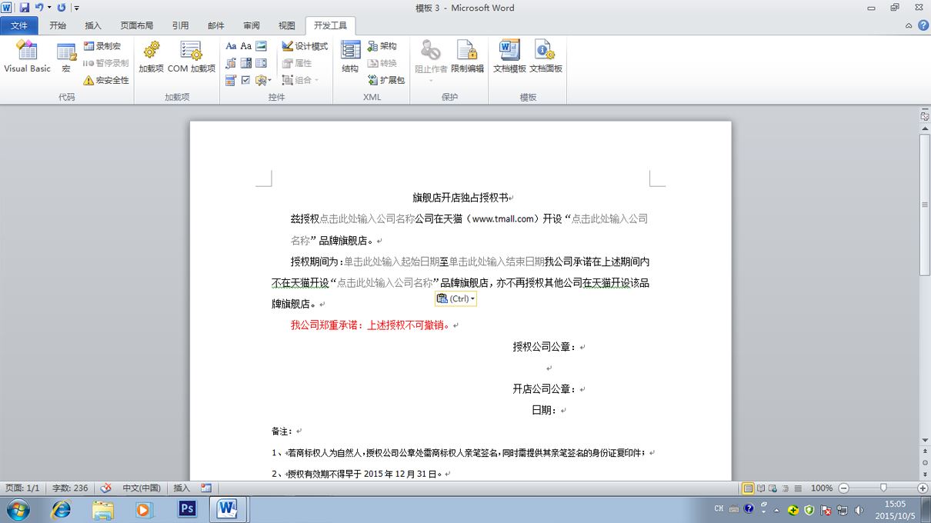Open the XML 结构 pane
Image resolution: width=931 pixels, height=523 pixels.
(350, 58)
